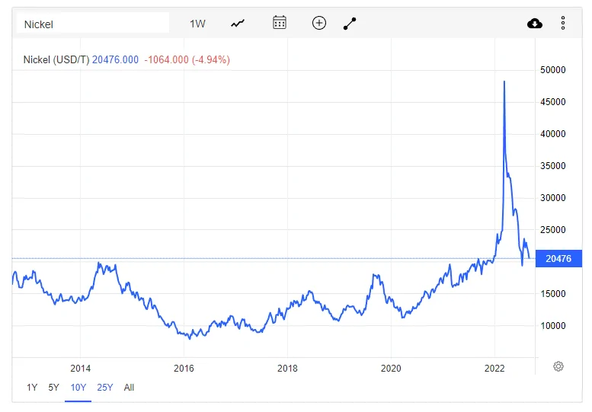Open the calendar date range picker
Screen dimensions: 592x412
(280, 23)
